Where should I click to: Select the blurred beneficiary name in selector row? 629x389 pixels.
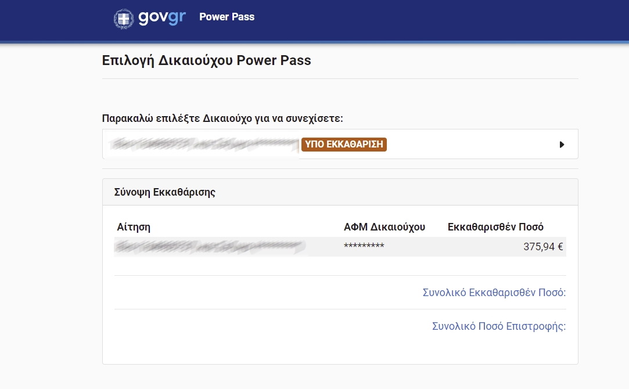click(x=204, y=145)
